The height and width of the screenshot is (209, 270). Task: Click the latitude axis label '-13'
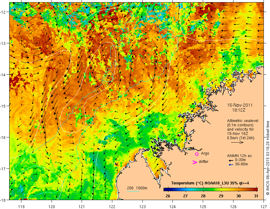[x=3, y=43]
